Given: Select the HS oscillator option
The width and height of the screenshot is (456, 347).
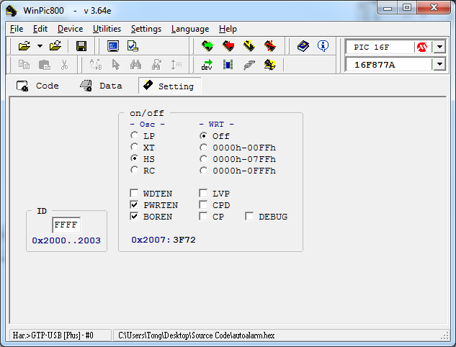Looking at the screenshot, I should [x=135, y=158].
